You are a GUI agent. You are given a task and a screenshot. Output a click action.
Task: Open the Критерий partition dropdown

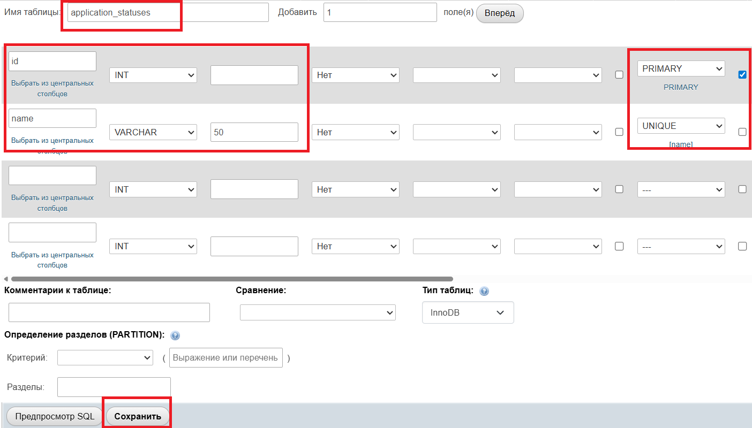[105, 358]
